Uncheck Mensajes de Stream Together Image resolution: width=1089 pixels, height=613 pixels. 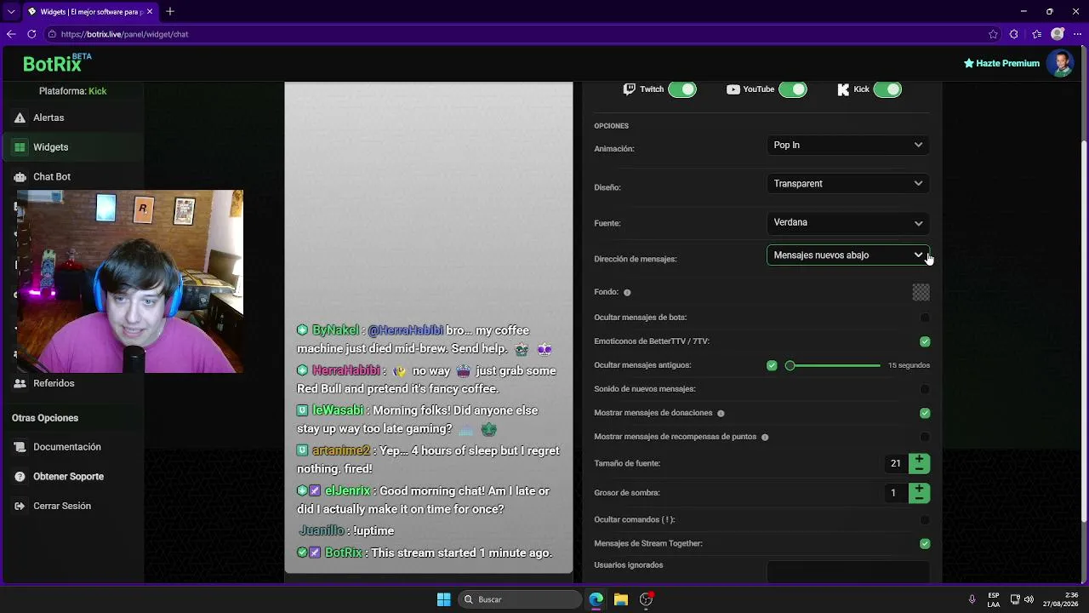925,543
